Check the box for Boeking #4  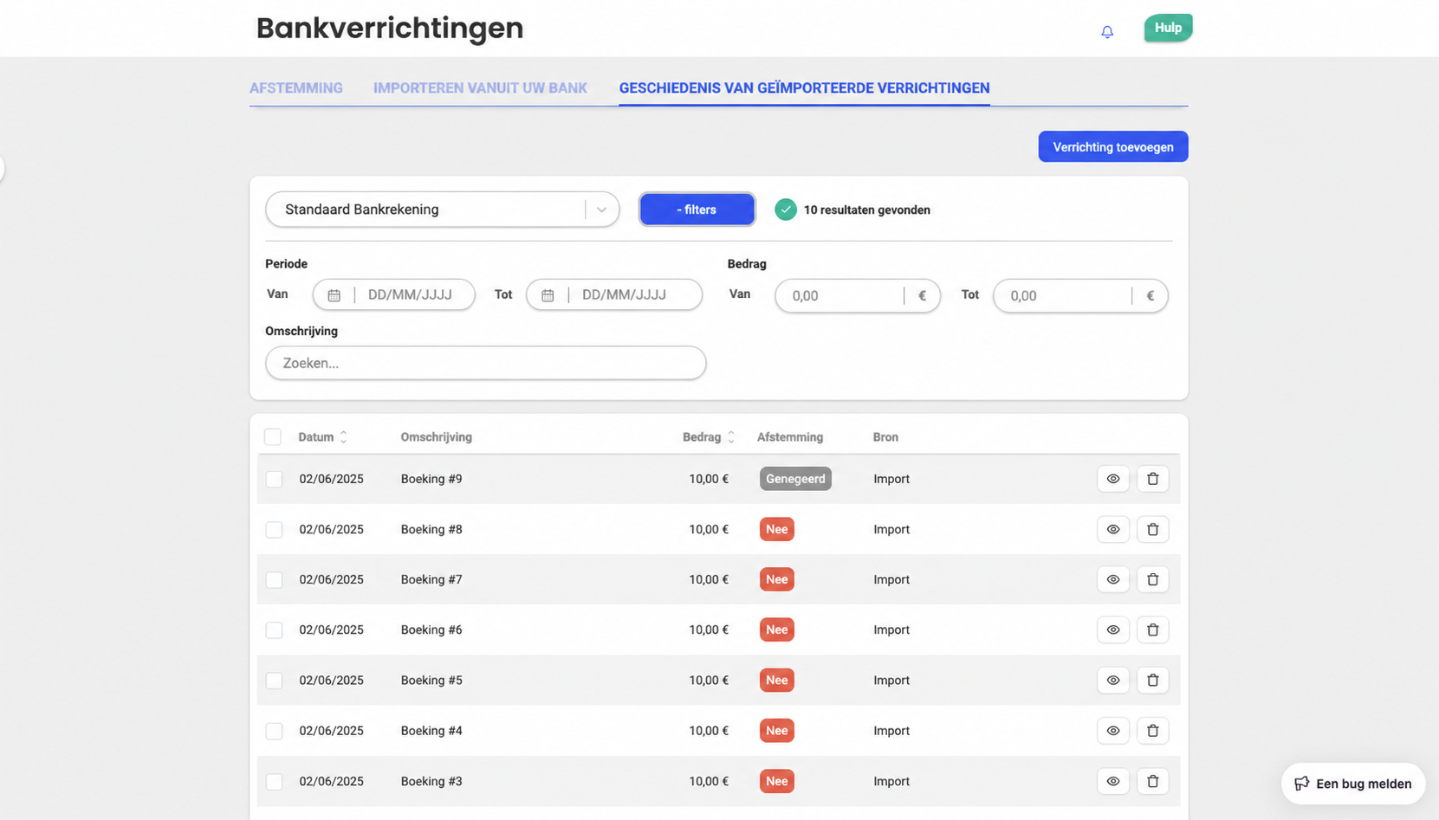tap(274, 731)
